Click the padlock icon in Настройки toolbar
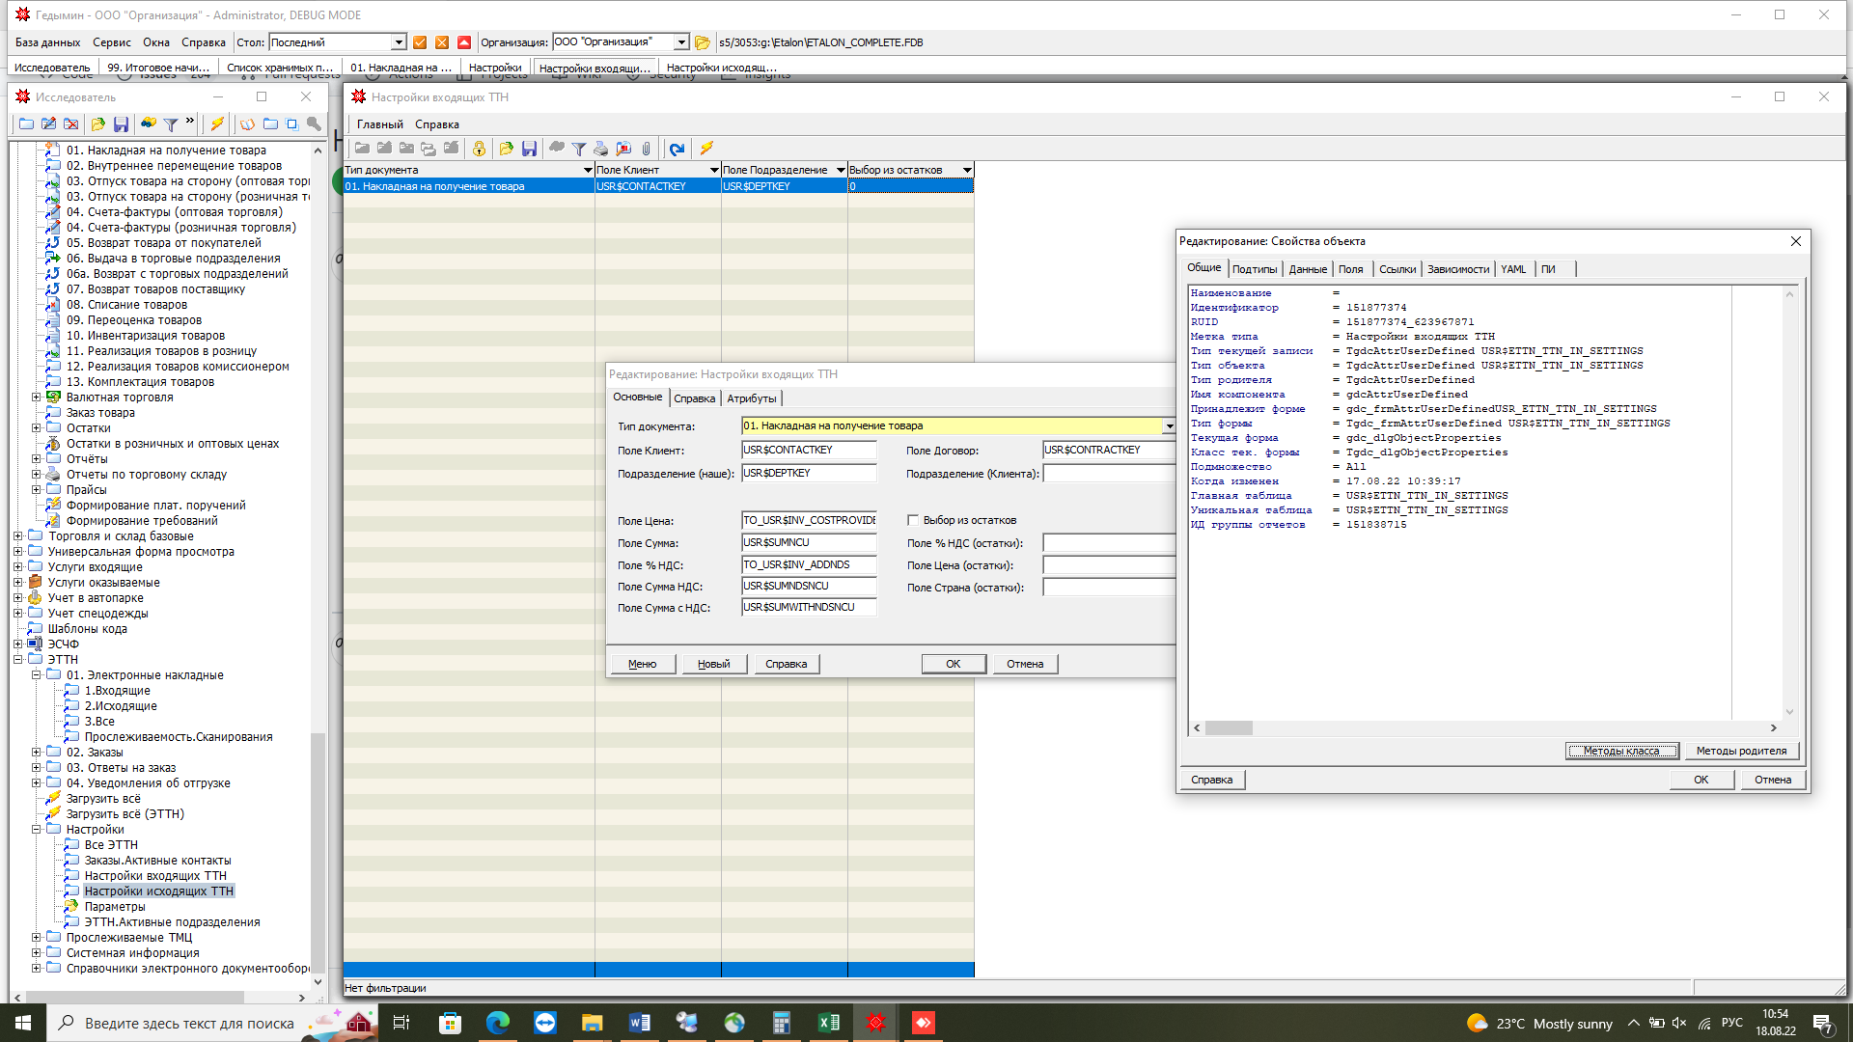This screenshot has height=1042, width=1853. 479,149
